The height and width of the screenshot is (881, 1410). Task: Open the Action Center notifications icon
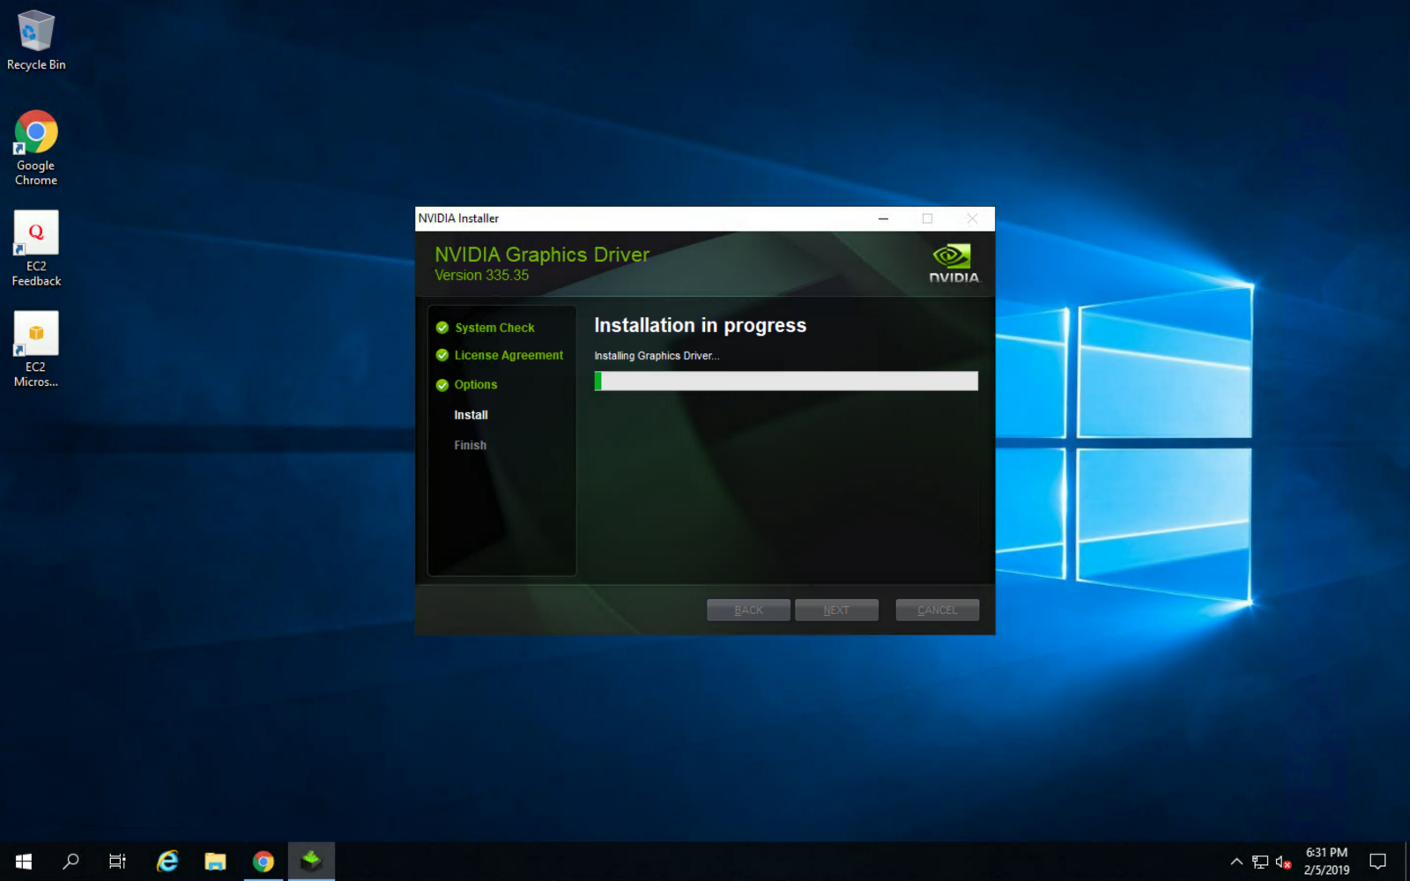point(1377,861)
